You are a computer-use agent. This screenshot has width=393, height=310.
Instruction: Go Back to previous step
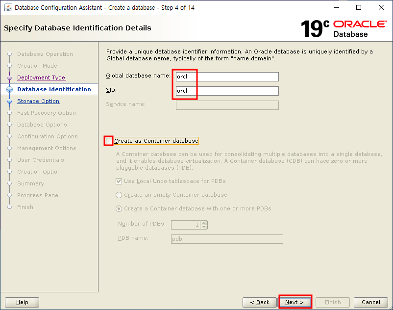tap(260, 302)
